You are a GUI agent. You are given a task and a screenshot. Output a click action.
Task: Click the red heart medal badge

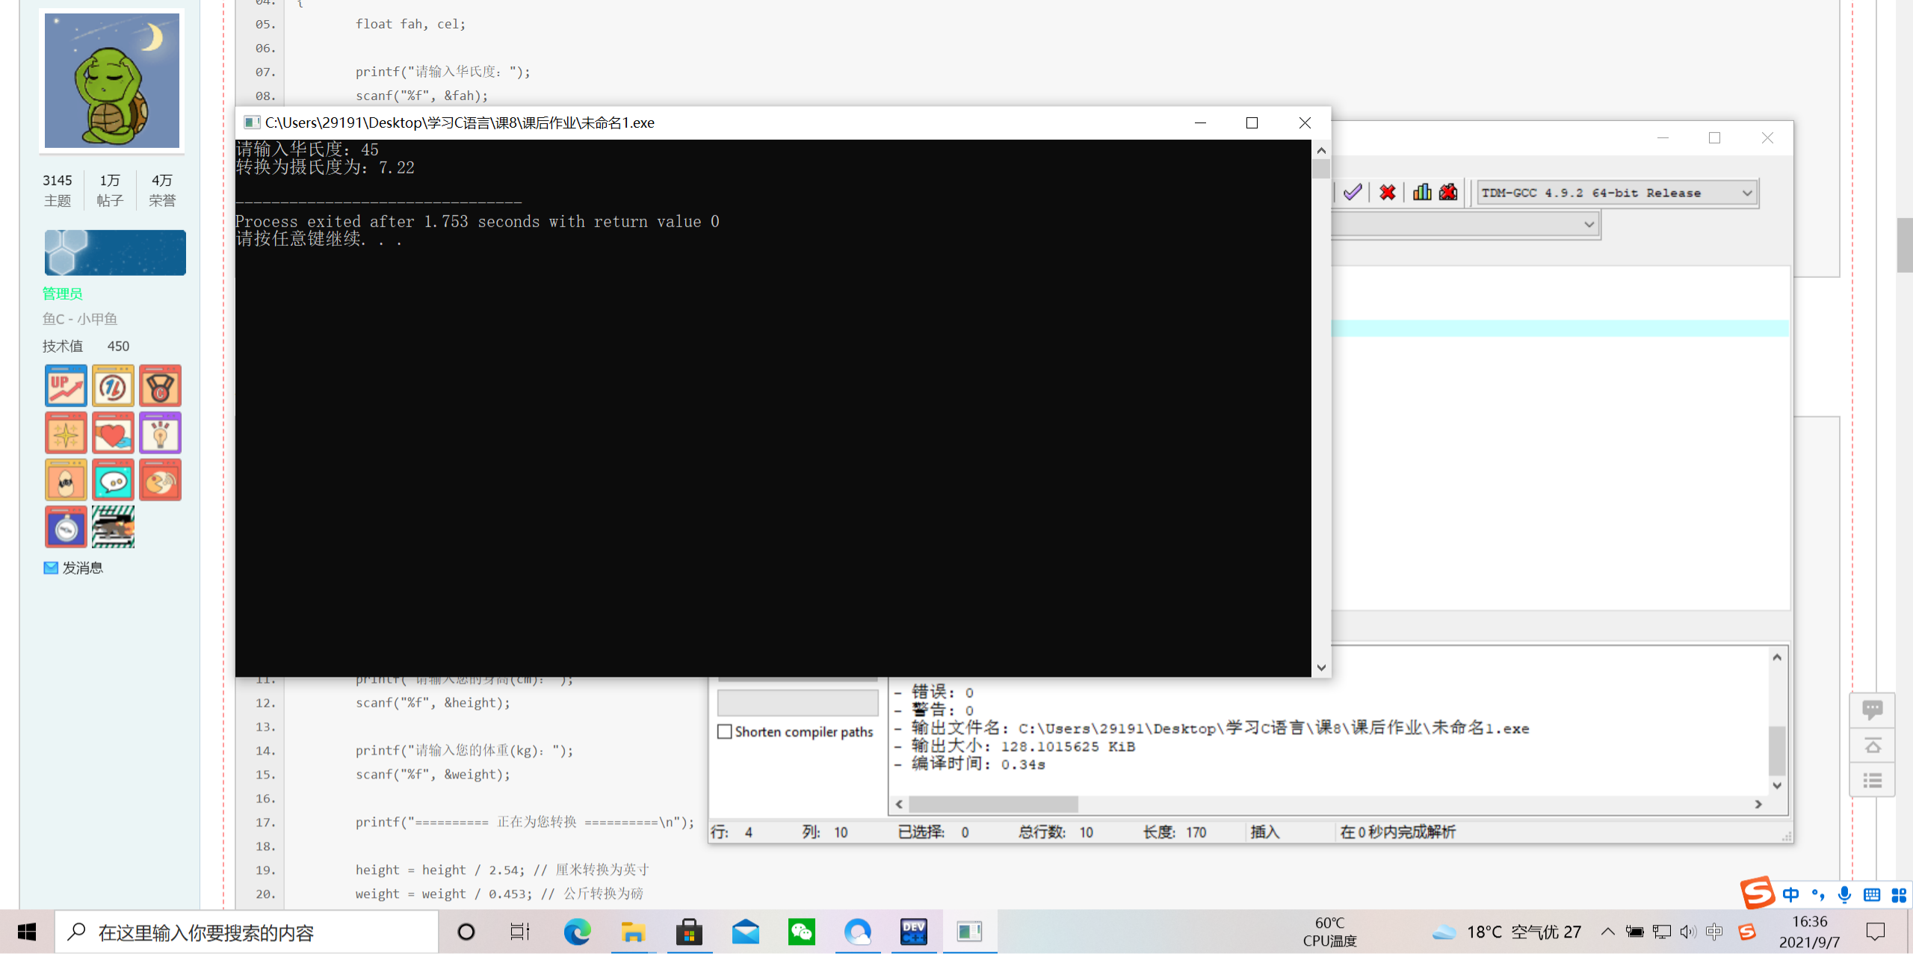click(x=113, y=433)
